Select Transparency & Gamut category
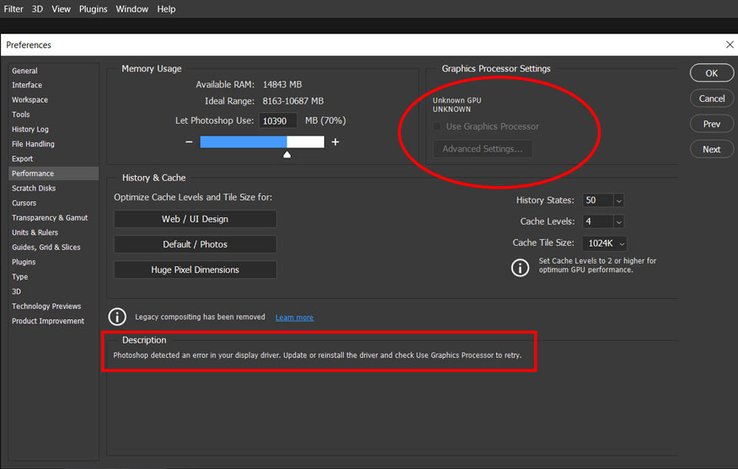 coord(53,218)
